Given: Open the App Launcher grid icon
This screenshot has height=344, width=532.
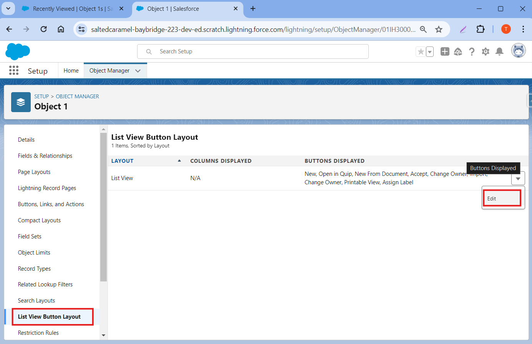Looking at the screenshot, I should coord(14,70).
